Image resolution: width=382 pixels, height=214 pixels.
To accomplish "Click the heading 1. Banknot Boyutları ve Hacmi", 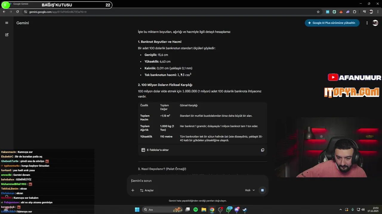I will (160, 42).
